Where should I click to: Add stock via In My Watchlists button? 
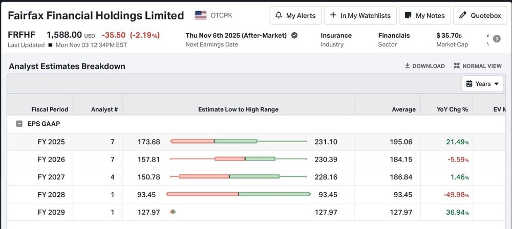pos(360,15)
